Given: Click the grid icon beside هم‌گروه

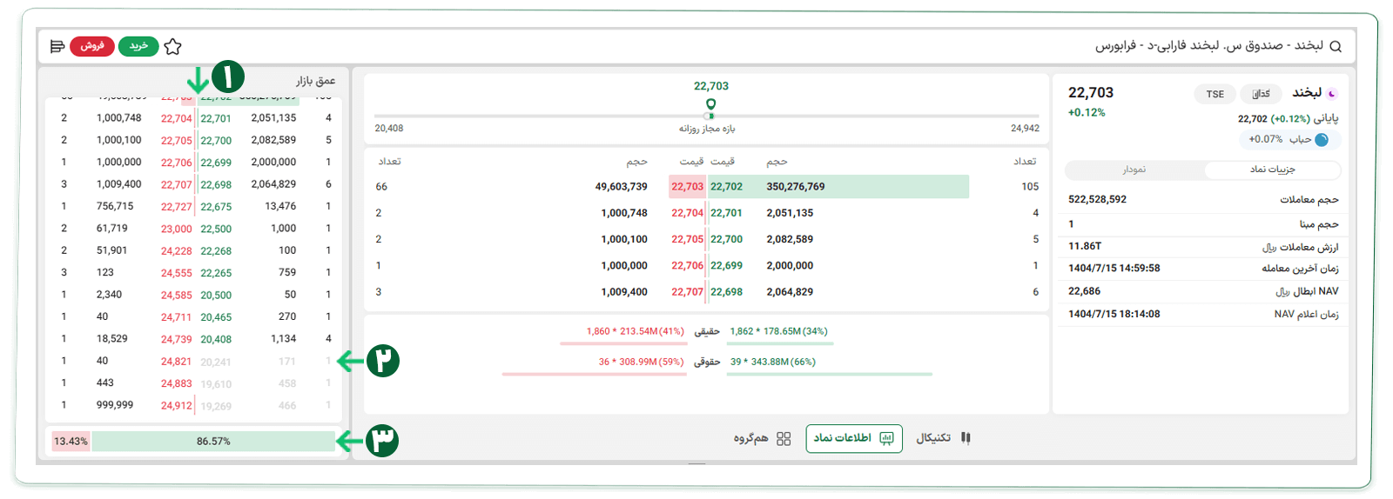Looking at the screenshot, I should coord(784,439).
